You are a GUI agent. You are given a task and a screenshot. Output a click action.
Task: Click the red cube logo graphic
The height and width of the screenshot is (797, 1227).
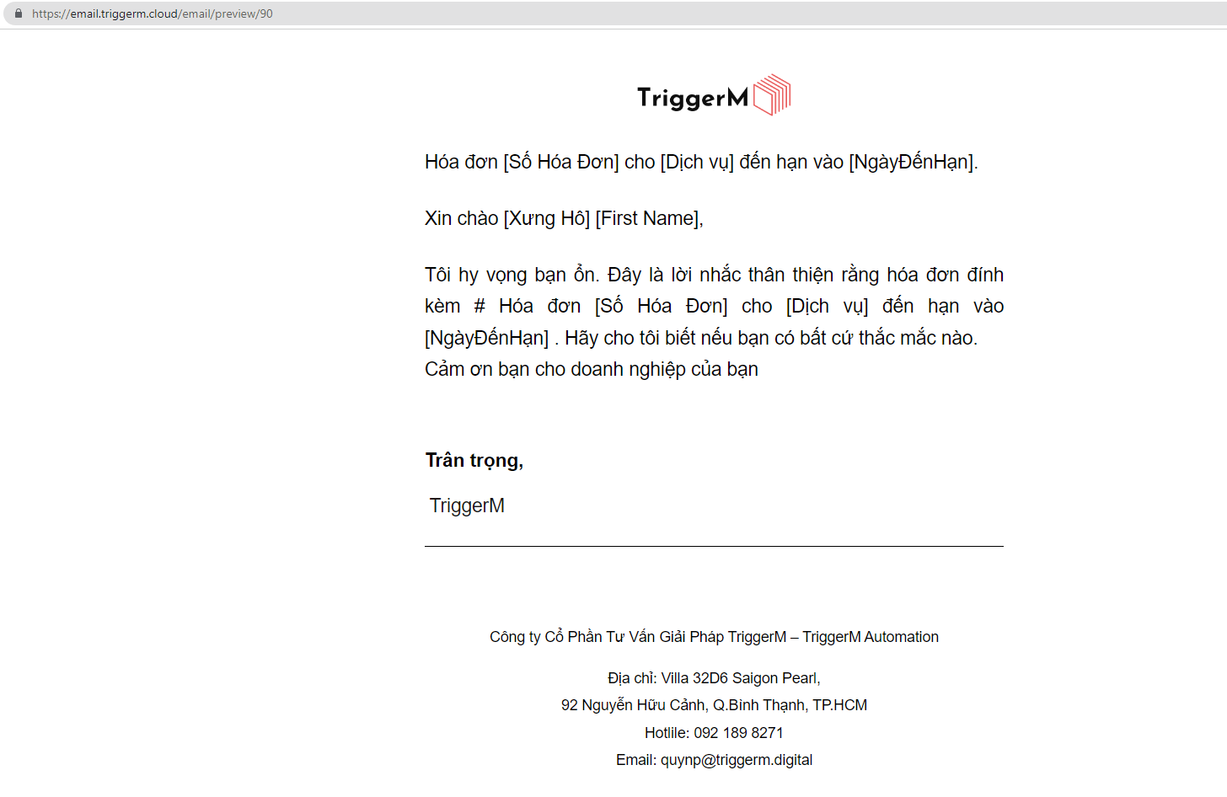pos(772,95)
